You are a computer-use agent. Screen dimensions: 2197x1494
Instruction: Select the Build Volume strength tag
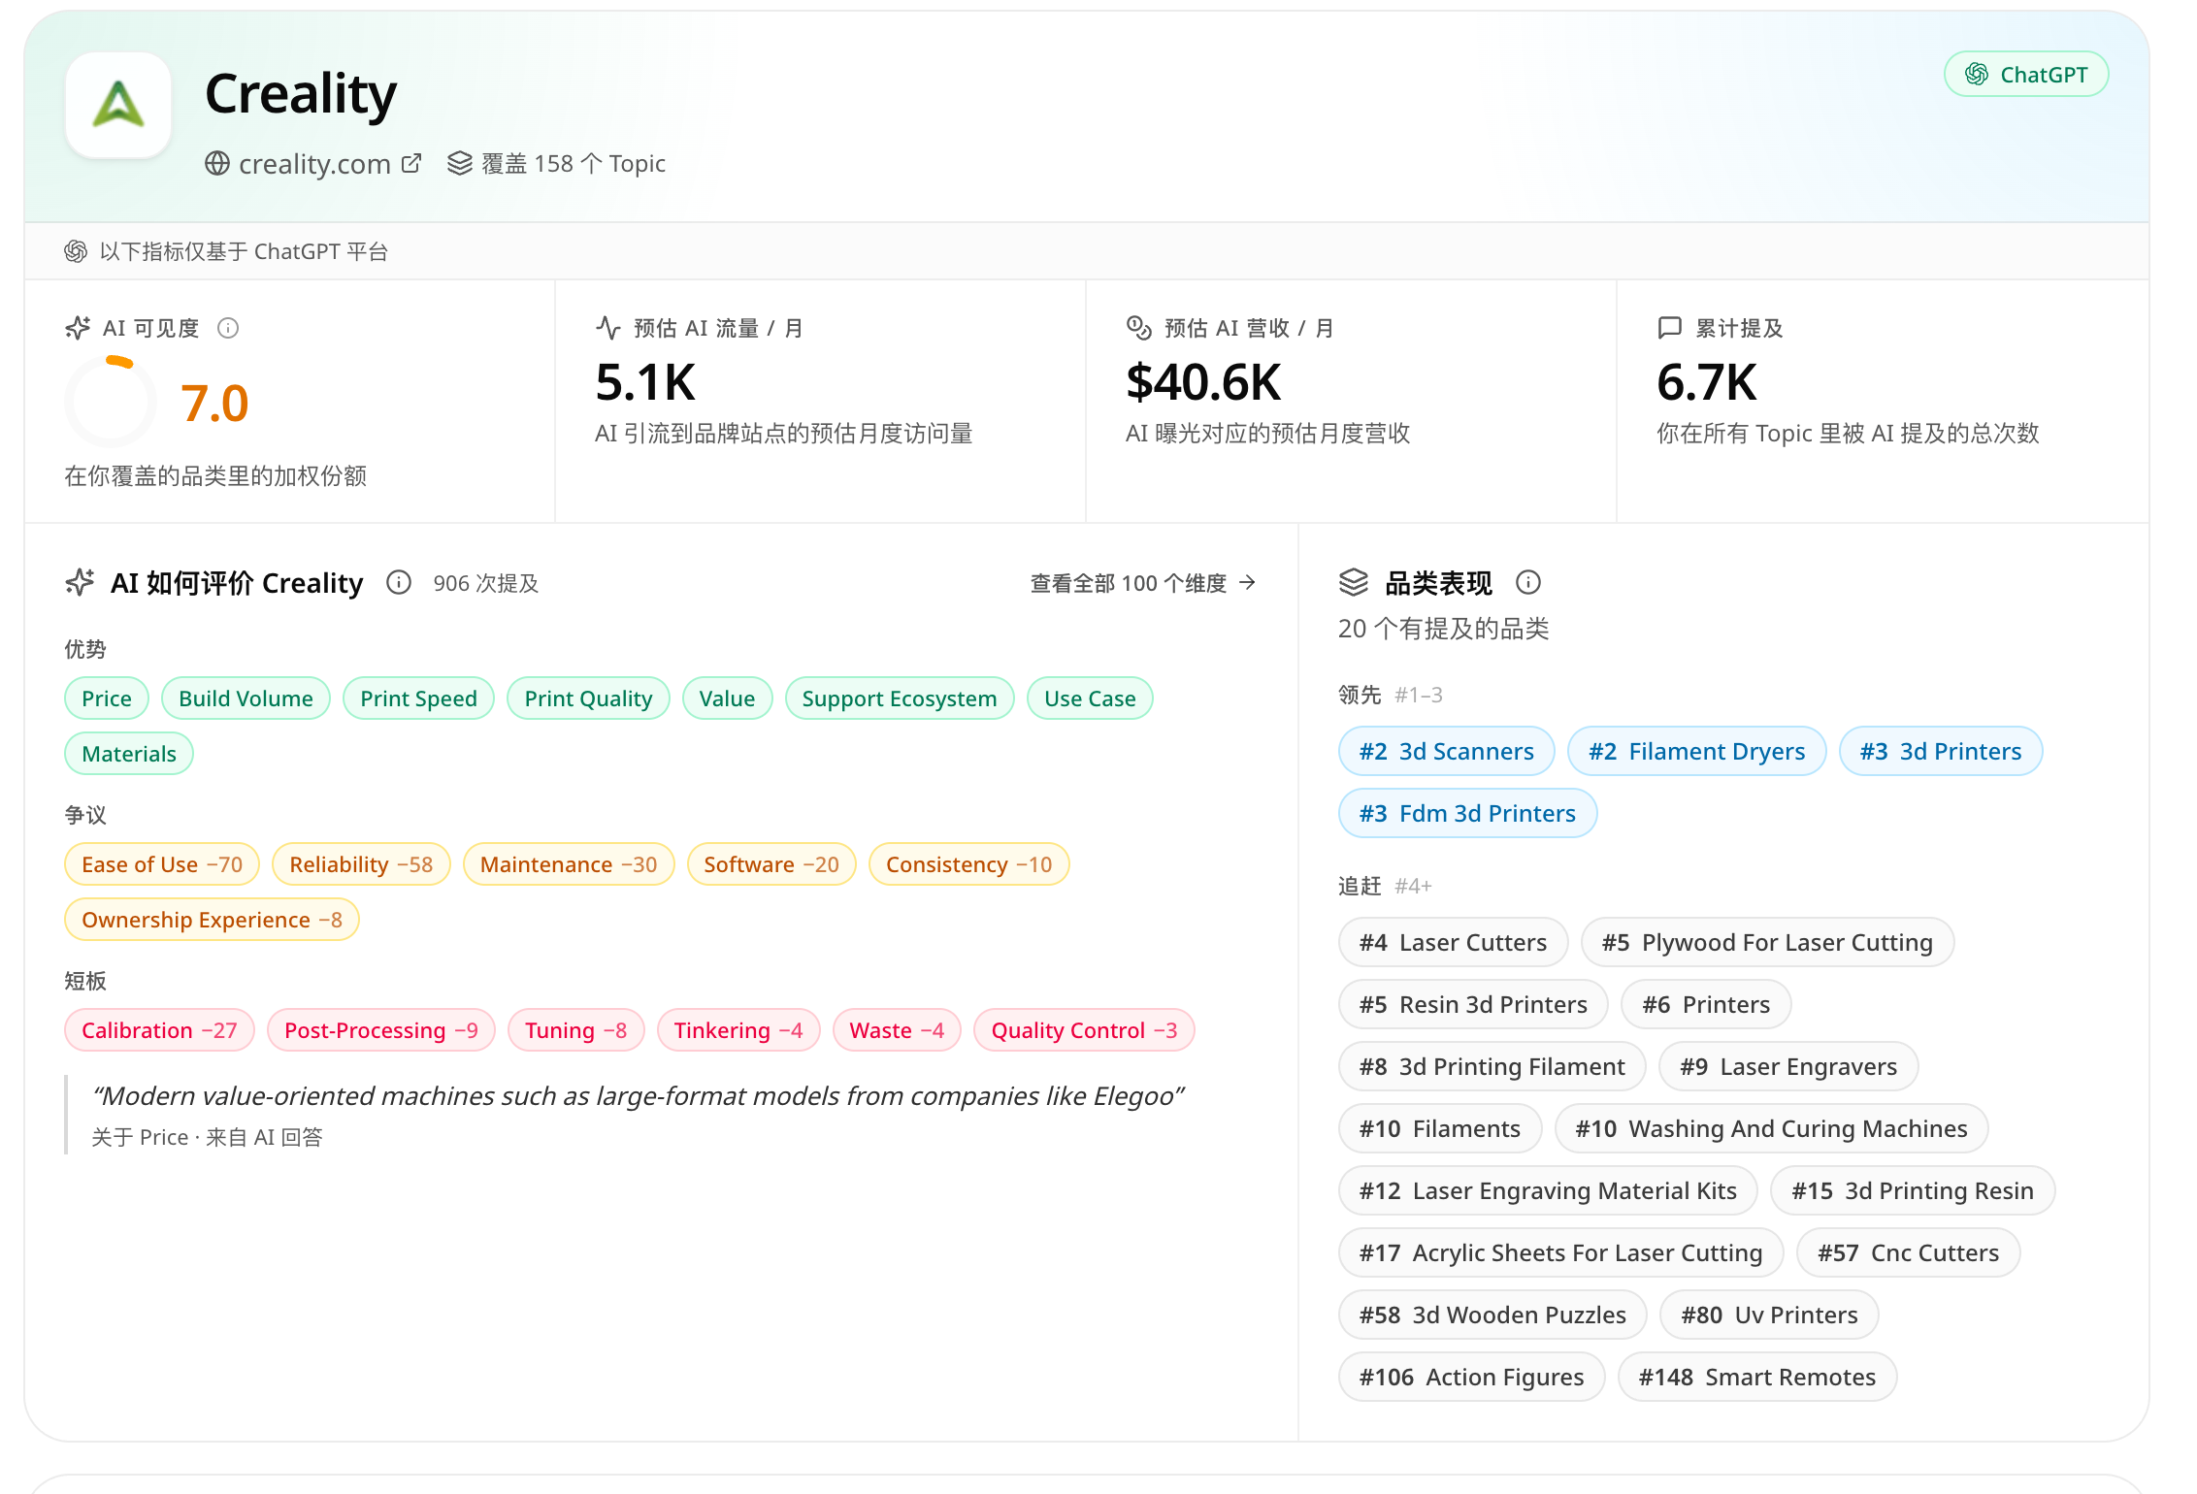click(246, 698)
